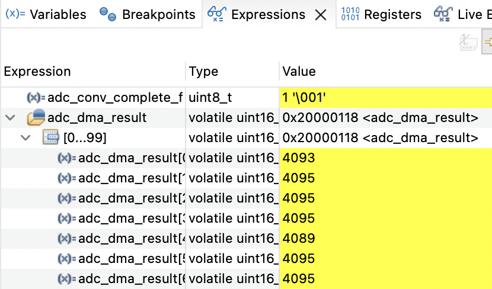492x289 pixels.
Task: Select the adc_dma_result[1] expression row
Action: tap(131, 178)
